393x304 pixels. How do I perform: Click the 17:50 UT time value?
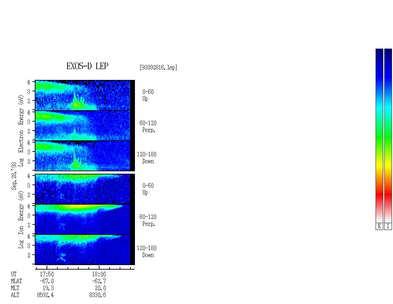[47, 274]
